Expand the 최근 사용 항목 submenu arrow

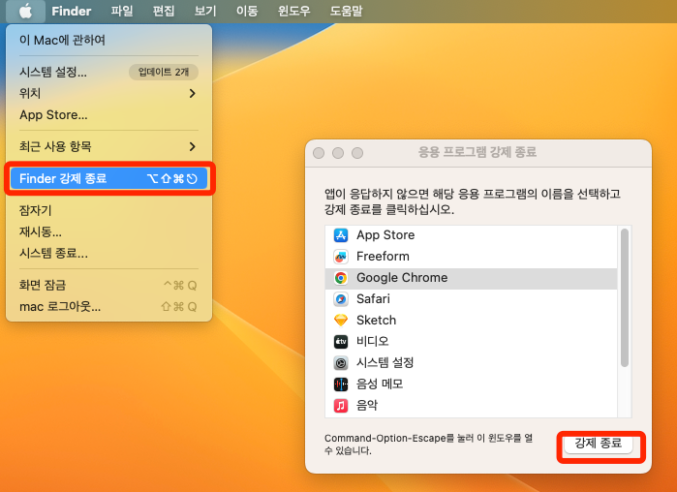193,147
